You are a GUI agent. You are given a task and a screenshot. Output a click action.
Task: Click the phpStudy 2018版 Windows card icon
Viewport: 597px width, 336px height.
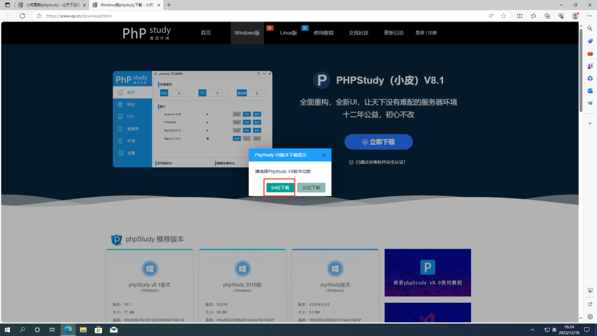242,268
